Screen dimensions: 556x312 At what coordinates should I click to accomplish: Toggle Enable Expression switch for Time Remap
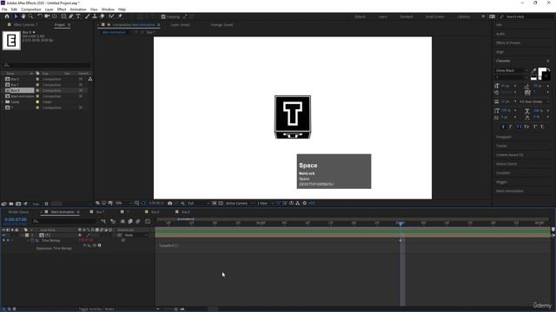click(x=84, y=245)
